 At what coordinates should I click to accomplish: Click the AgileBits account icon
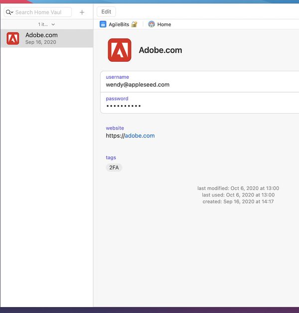pyautogui.click(x=103, y=24)
